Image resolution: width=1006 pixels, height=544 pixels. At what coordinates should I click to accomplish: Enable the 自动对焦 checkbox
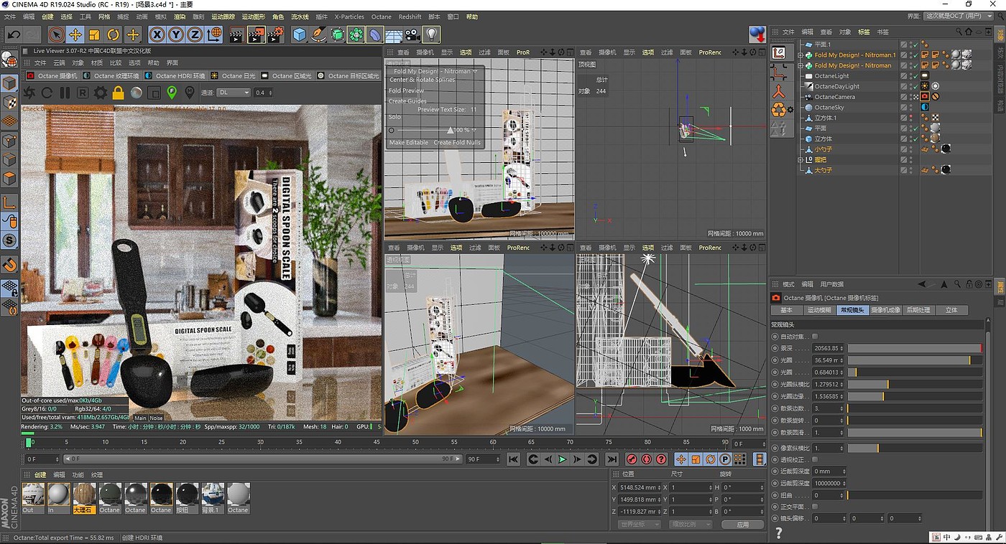pyautogui.click(x=815, y=336)
